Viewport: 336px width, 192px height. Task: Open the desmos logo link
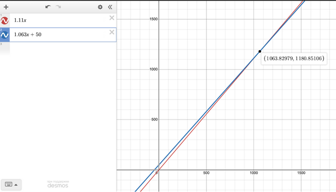point(58,184)
